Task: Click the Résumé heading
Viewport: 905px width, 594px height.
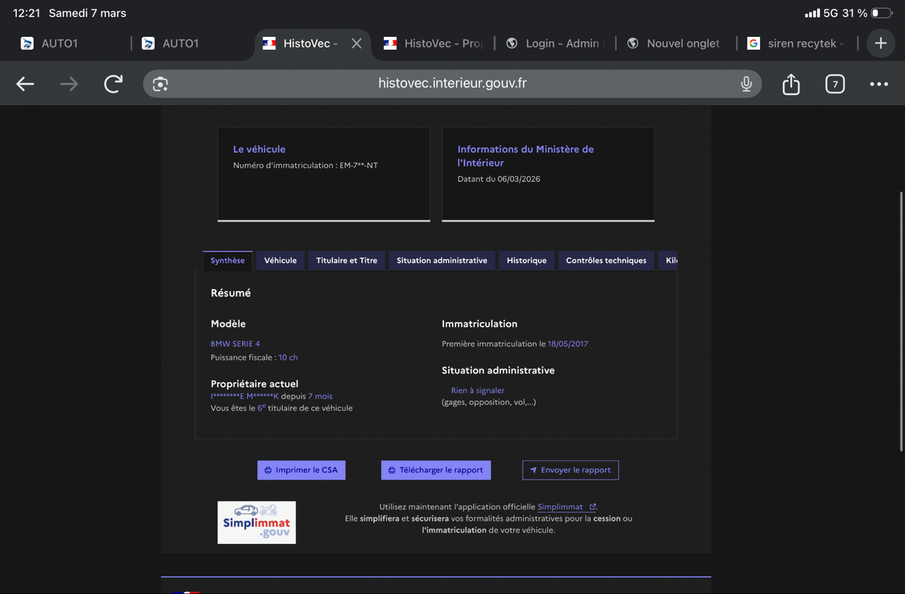Action: (231, 293)
